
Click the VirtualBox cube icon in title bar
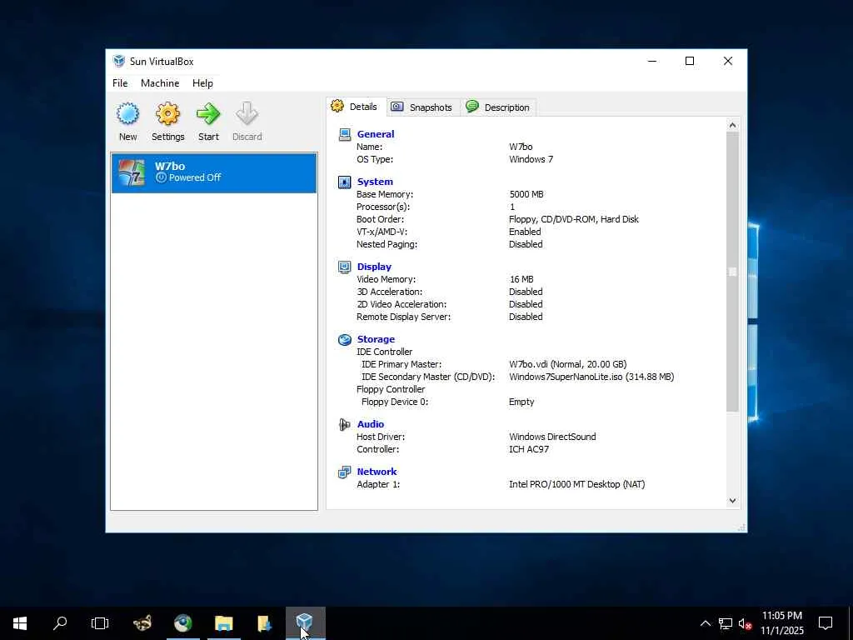point(118,61)
